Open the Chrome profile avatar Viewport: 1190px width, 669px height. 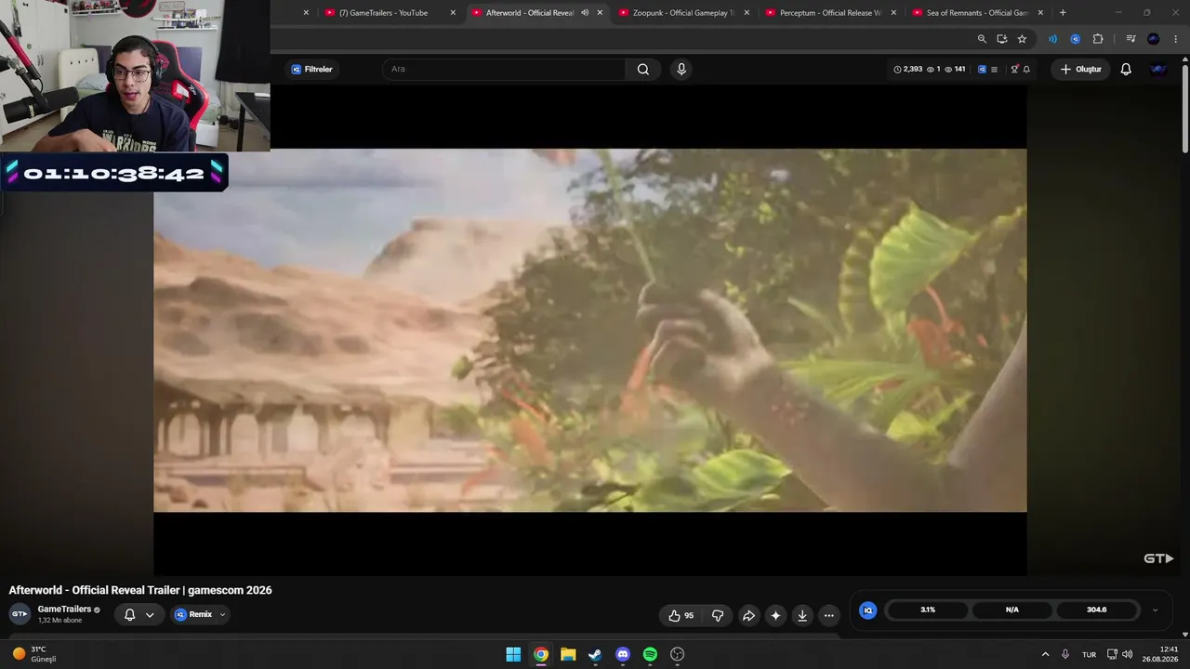pyautogui.click(x=1154, y=39)
